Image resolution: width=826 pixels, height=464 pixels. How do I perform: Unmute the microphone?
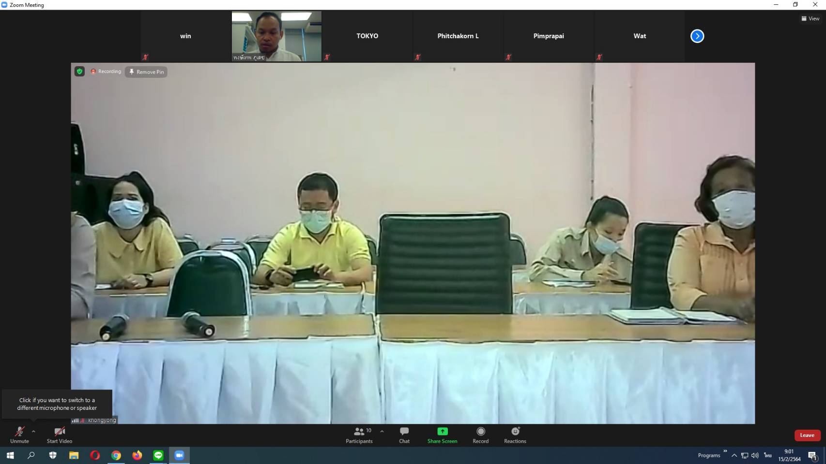pos(19,435)
